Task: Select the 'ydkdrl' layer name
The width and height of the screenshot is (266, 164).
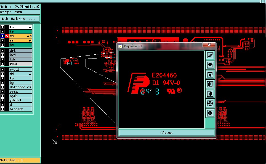Action: click(x=20, y=100)
